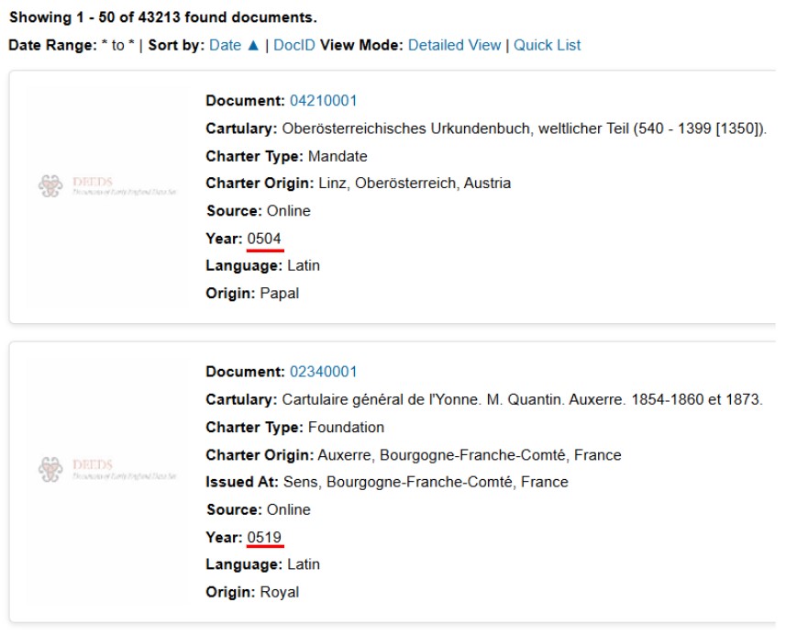Sort results by Date link
The image size is (786, 636).
click(x=225, y=45)
